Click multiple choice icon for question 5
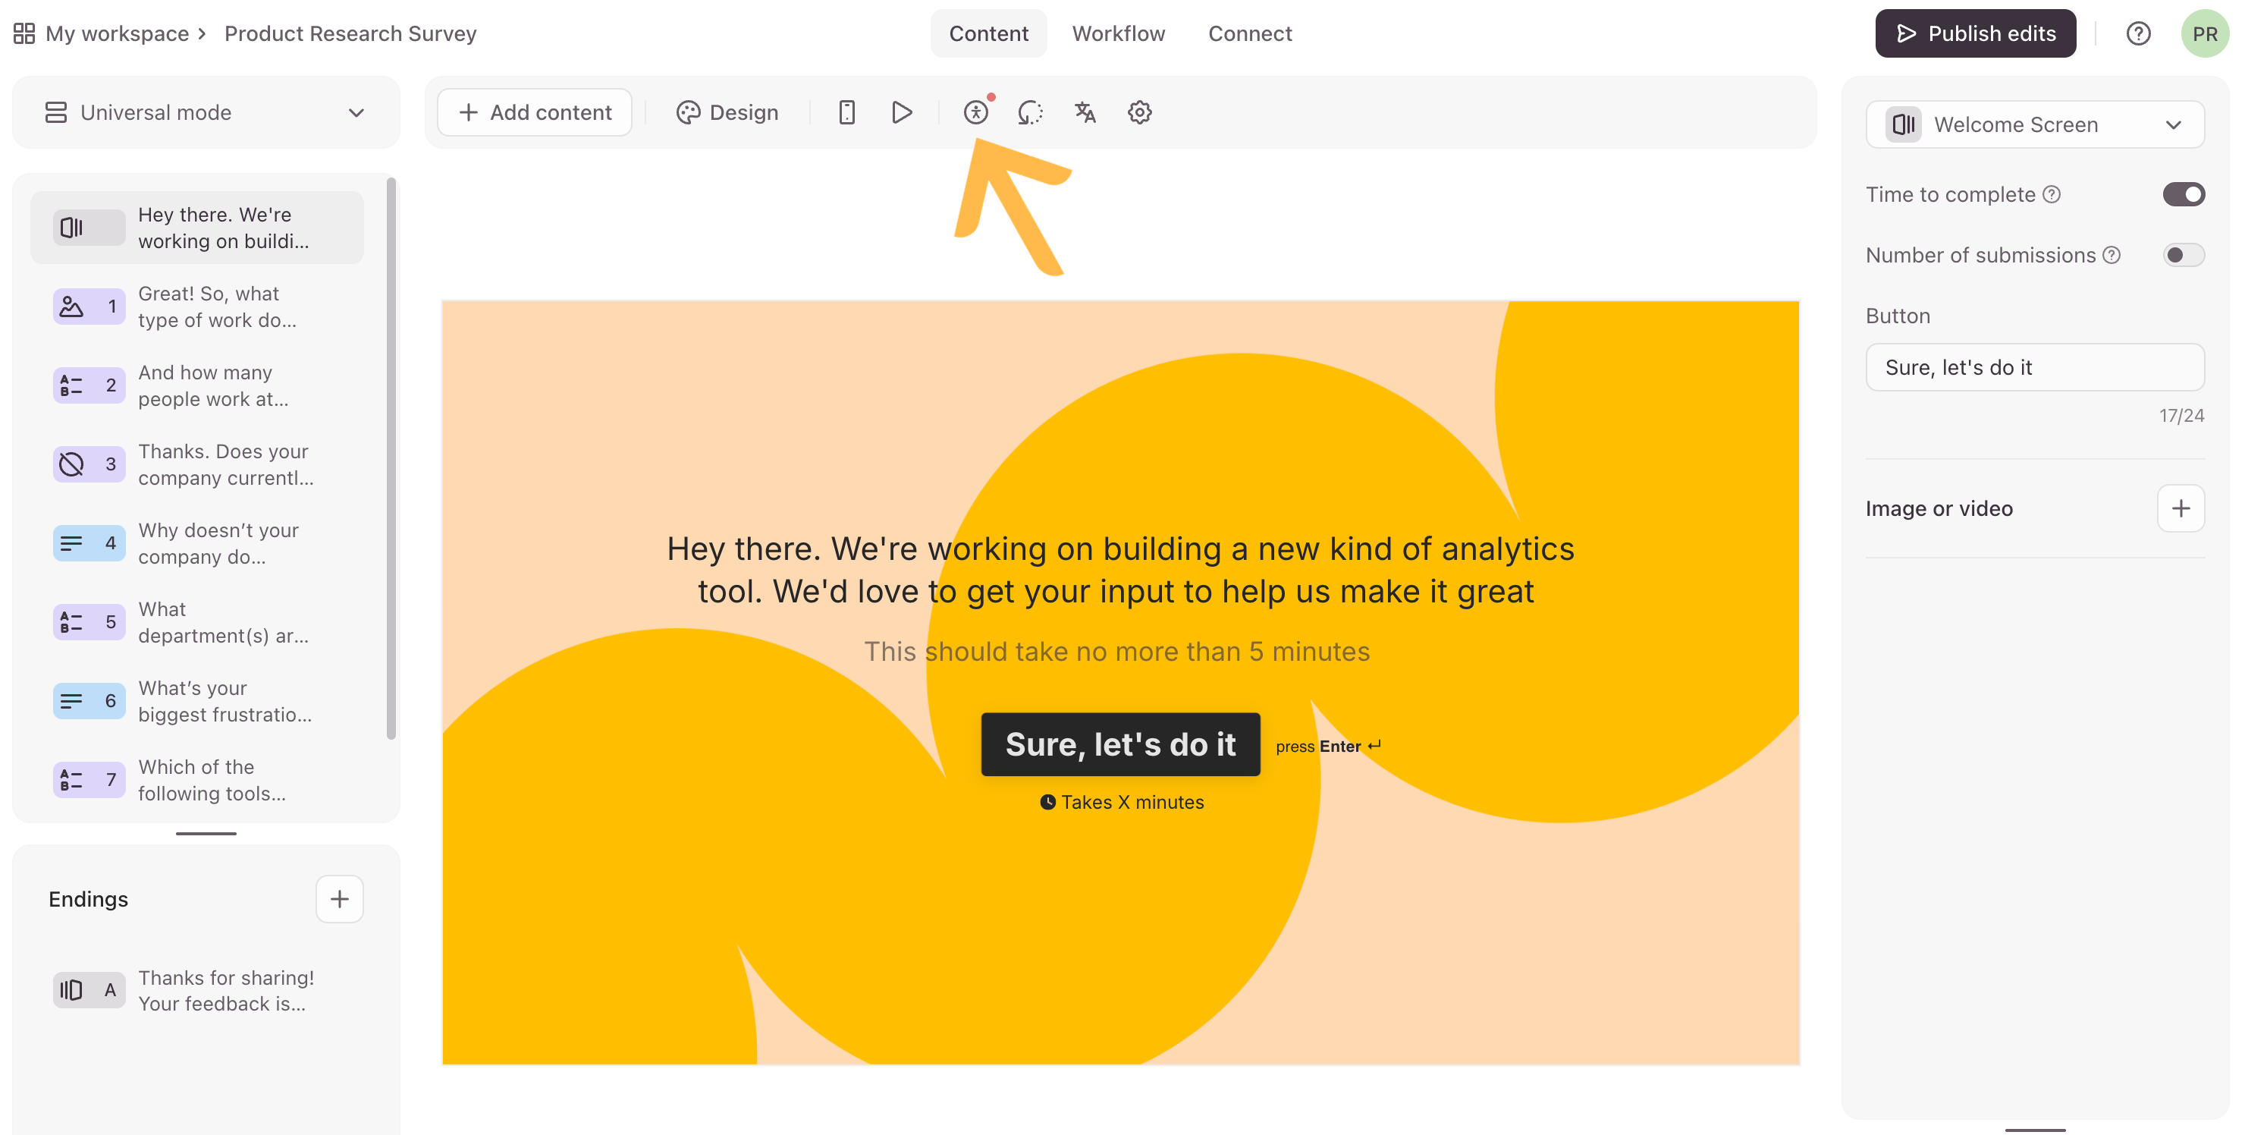The height and width of the screenshot is (1135, 2245). coord(71,622)
